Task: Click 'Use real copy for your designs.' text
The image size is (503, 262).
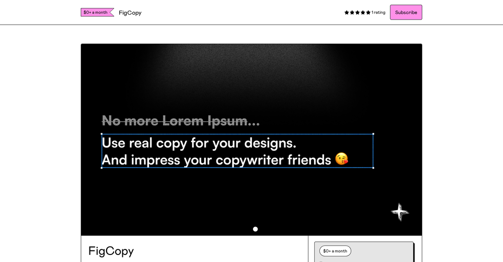Action: 199,143
